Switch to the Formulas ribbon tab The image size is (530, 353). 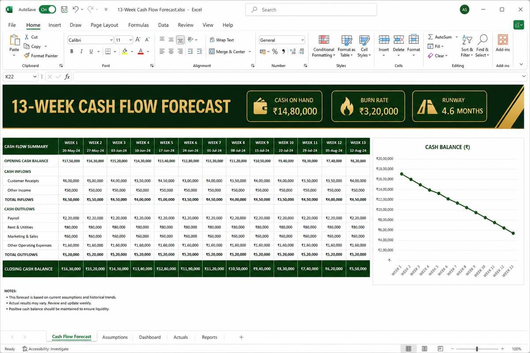coord(138,25)
